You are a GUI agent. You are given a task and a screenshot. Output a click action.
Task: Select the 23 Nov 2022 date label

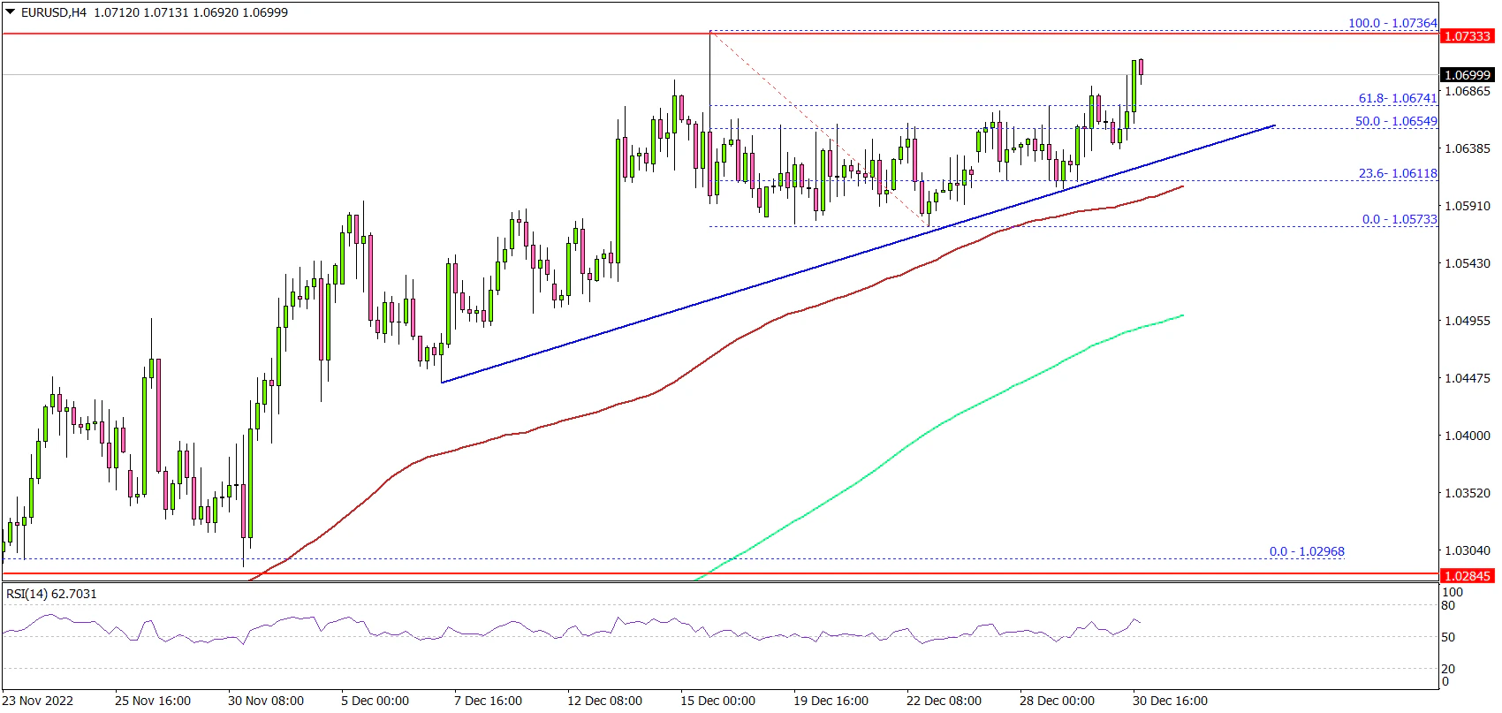tap(38, 701)
